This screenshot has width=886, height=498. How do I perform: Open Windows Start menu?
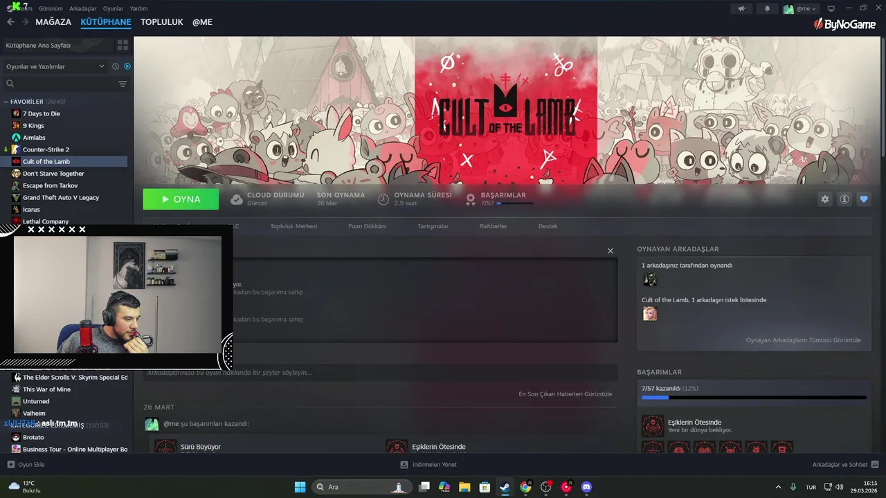pos(300,487)
